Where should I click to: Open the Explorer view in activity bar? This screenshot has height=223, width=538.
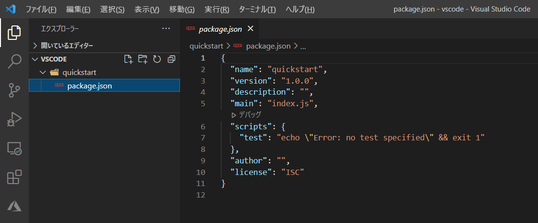pos(14,33)
